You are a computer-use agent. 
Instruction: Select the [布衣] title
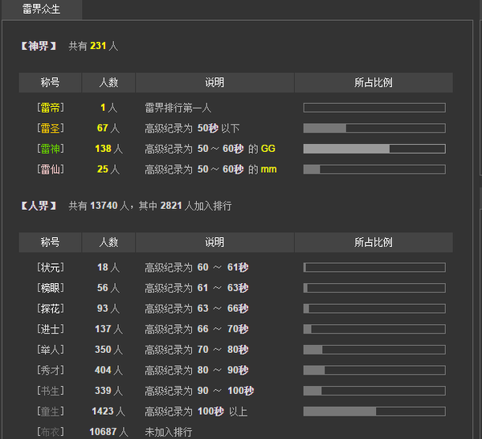pos(51,432)
